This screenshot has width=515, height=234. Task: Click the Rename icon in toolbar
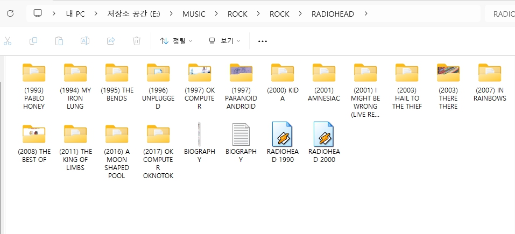[85, 41]
